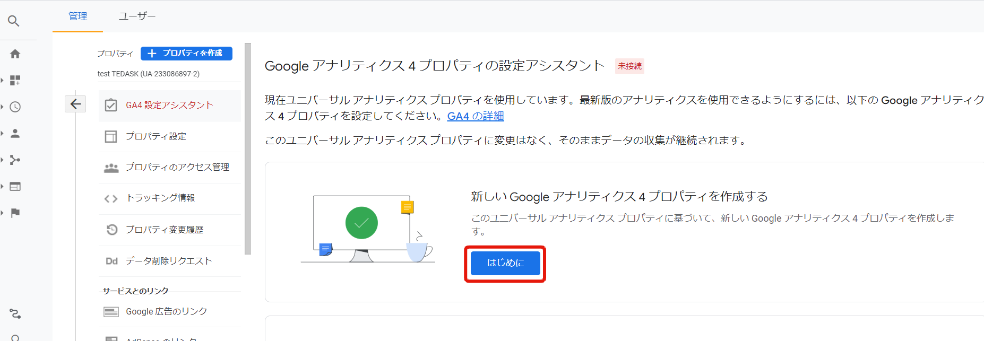
Task: Click the back arrow button
Action: click(x=75, y=104)
